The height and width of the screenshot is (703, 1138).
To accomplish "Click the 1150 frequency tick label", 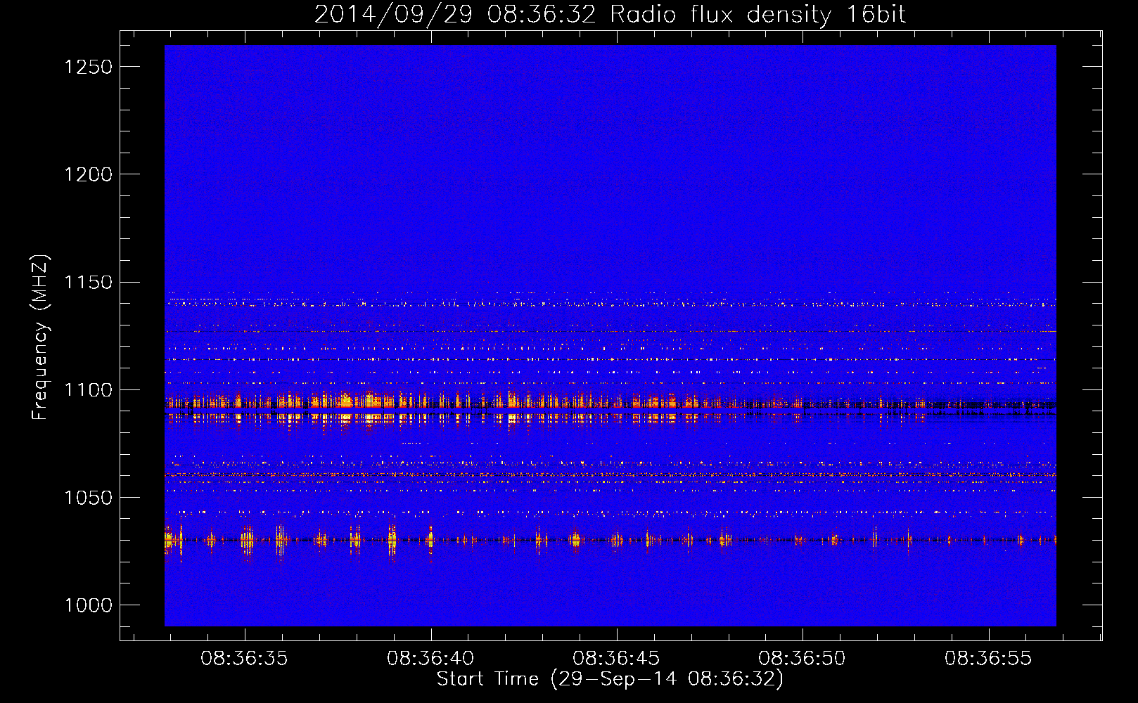I will (89, 283).
